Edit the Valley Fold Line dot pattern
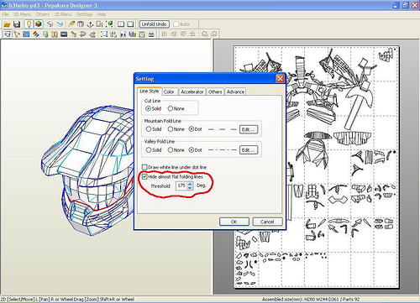The width and height of the screenshot is (420, 303). tap(249, 150)
